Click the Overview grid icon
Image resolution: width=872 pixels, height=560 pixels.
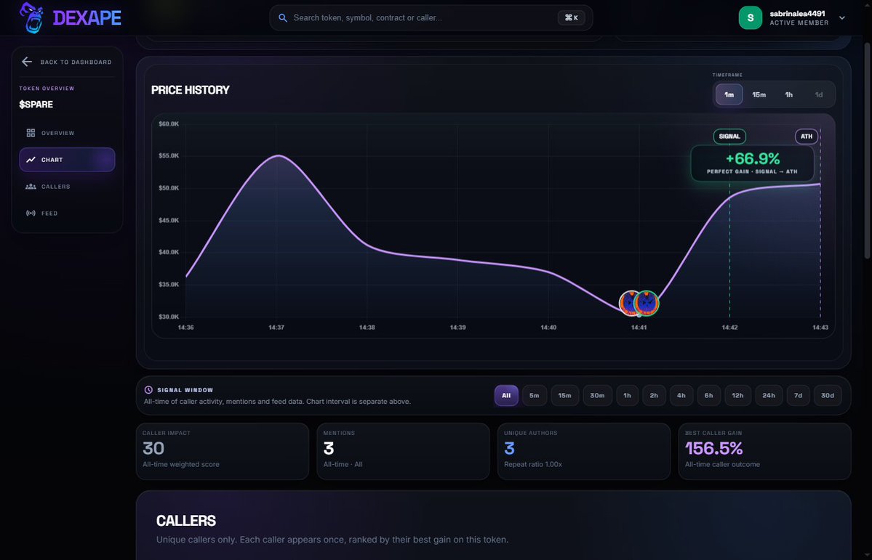[31, 133]
